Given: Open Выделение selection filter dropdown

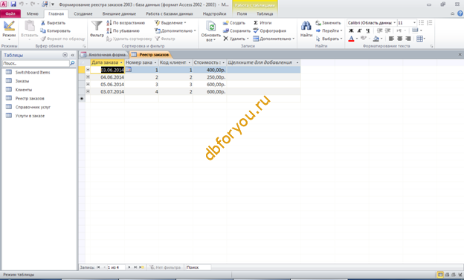Looking at the screenshot, I should point(170,23).
